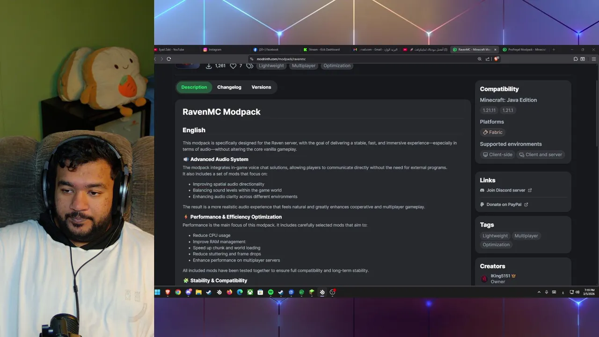Click external link icon after Donate on PayPal
599x337 pixels.
526,205
